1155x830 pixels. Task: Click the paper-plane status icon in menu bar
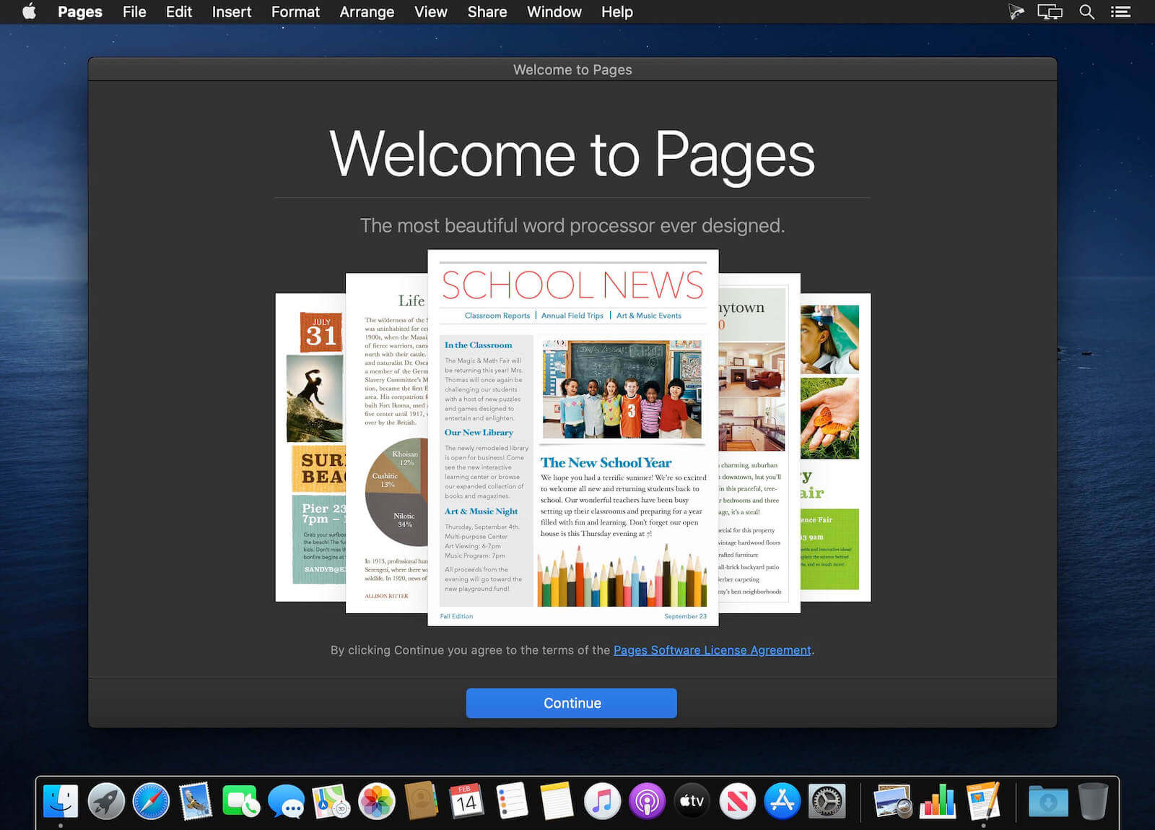[1016, 12]
